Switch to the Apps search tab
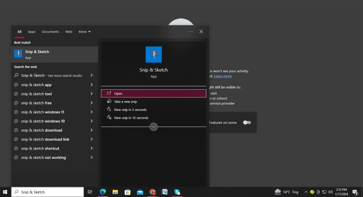Screen dimensions: 363x197 [32, 32]
